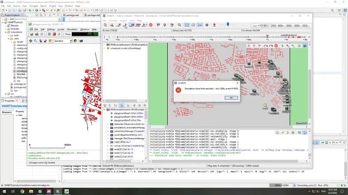Screen dimensions: 348x195
Task: Toggle the split-view layout button in Qtenv toolbar
Action: (x=194, y=25)
